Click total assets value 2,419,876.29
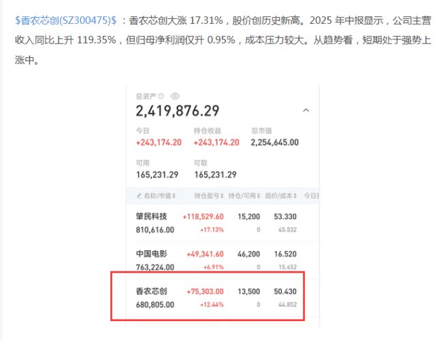This screenshot has width=439, height=340. pyautogui.click(x=178, y=111)
